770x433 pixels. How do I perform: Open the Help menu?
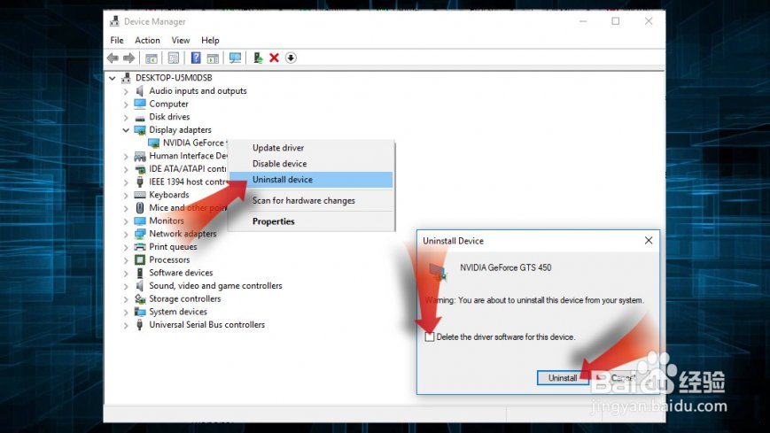tap(210, 40)
